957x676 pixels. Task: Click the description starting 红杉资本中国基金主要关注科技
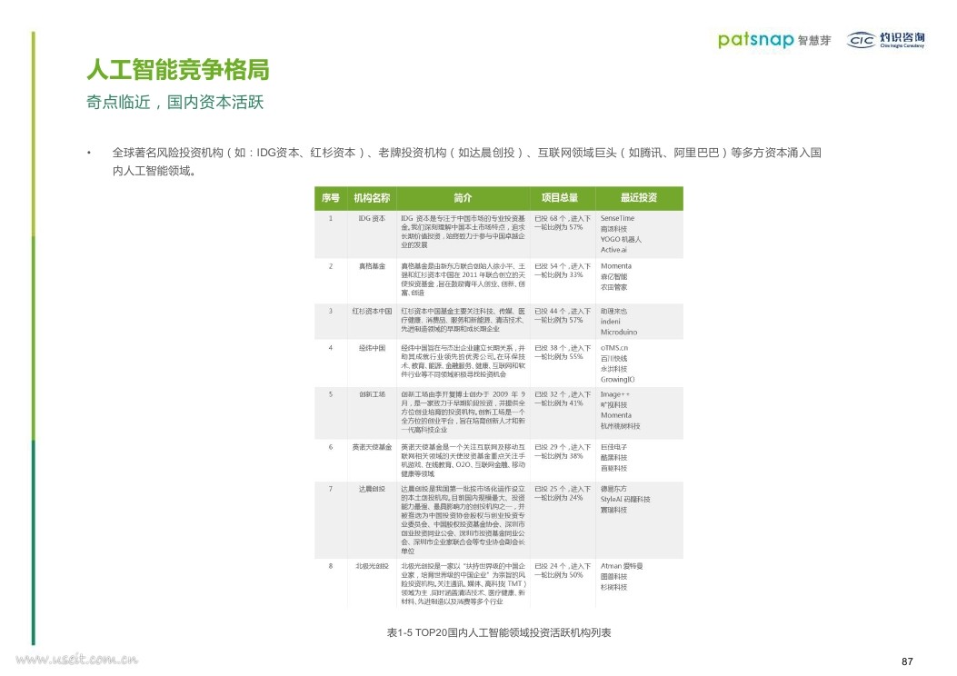click(463, 320)
